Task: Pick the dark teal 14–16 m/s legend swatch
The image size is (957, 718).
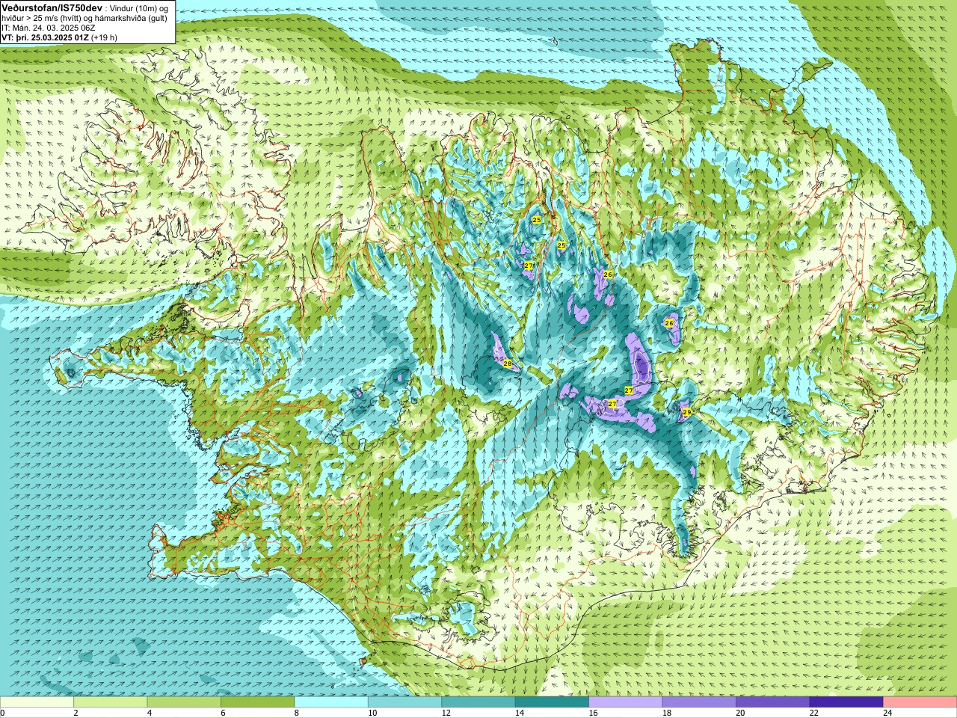Action: point(552,702)
